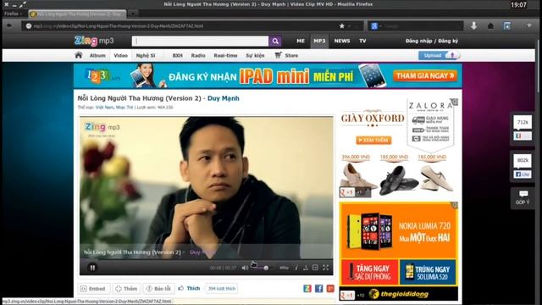Click the 19:07 system clock
The image size is (542, 305).
point(518,5)
